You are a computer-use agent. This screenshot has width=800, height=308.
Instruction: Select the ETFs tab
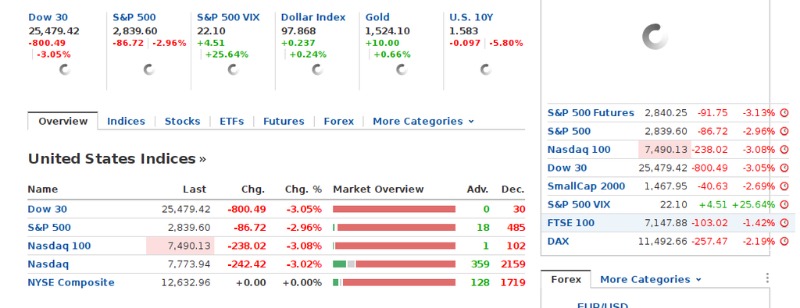(x=231, y=121)
